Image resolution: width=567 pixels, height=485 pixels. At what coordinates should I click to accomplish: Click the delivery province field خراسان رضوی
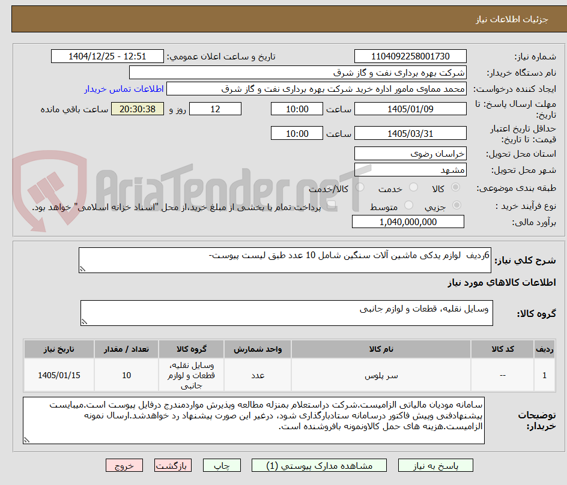pyautogui.click(x=410, y=154)
